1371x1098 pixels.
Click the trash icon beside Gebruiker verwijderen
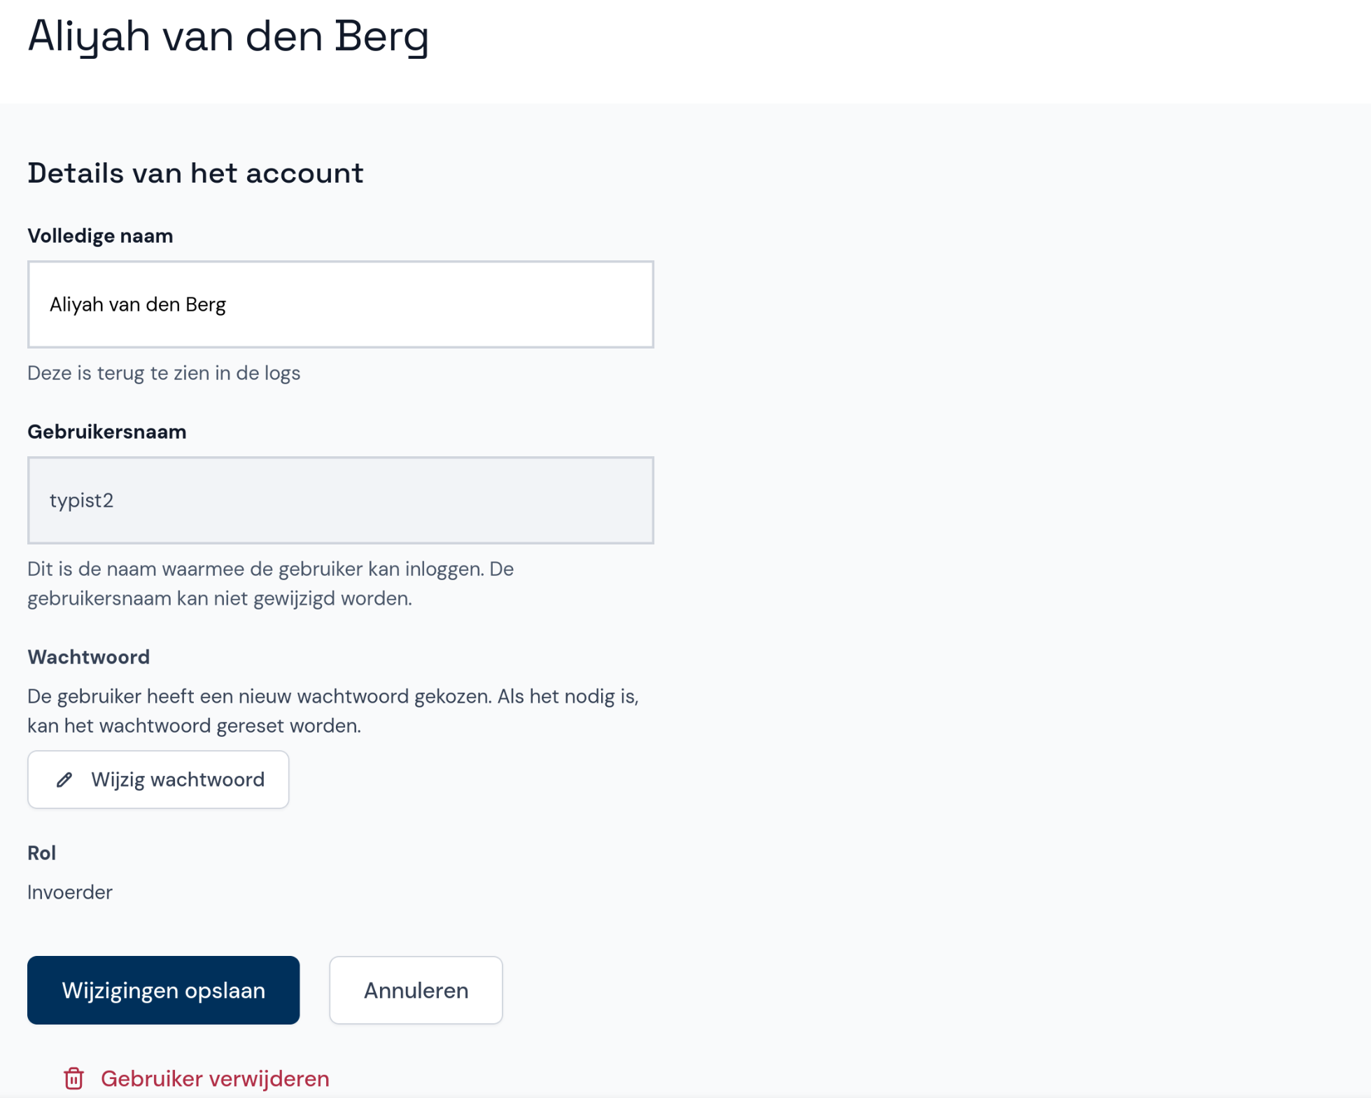pos(73,1078)
